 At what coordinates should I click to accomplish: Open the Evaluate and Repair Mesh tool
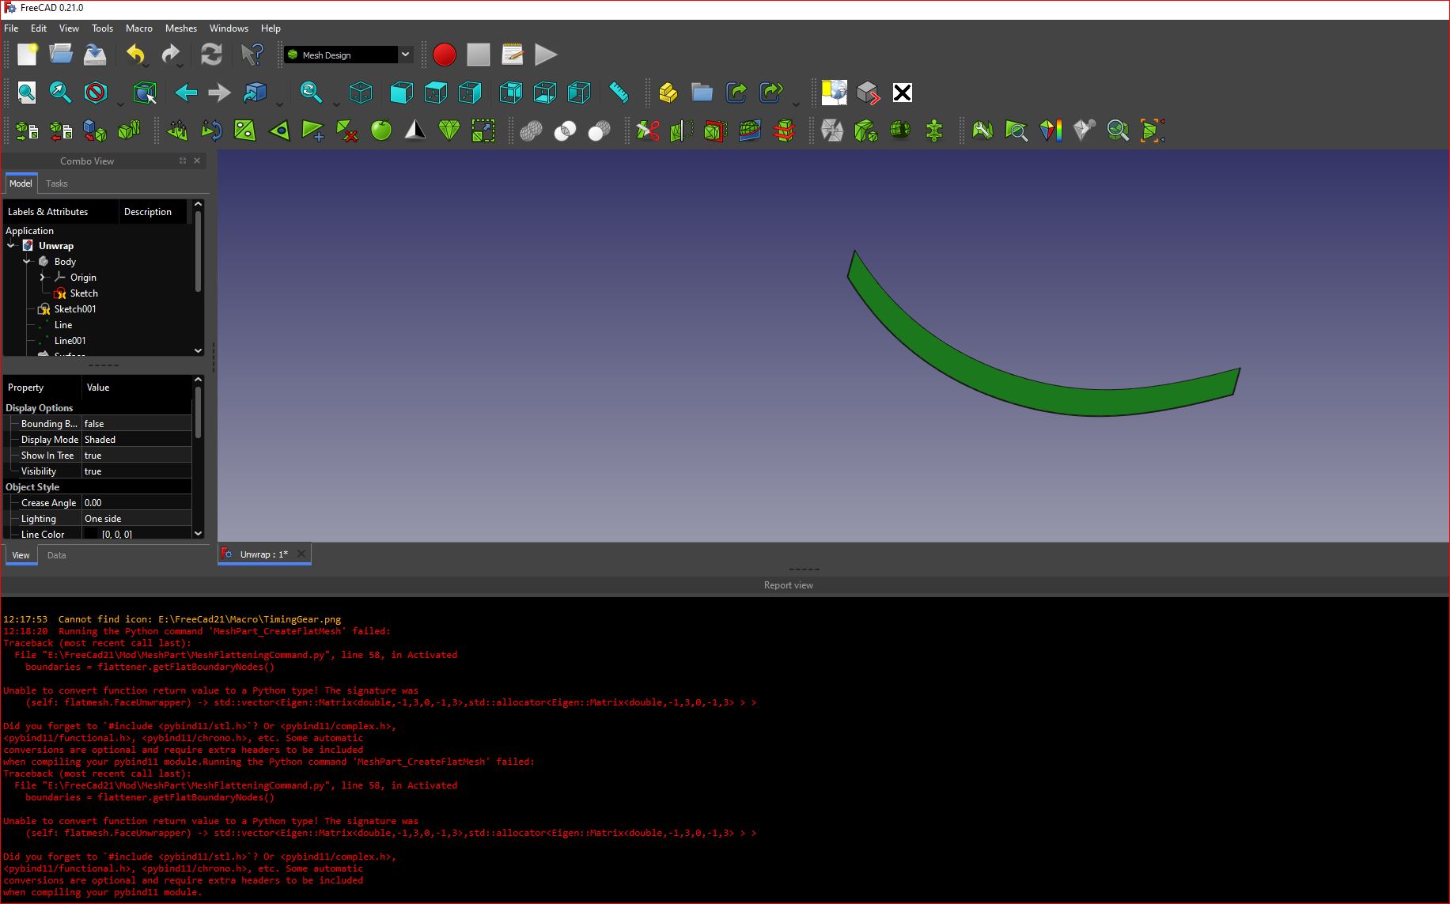982,130
